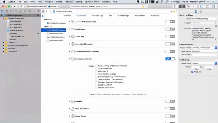Select Info.plist file in navigator
Viewport: 218px width, 123px height.
click(x=13, y=33)
